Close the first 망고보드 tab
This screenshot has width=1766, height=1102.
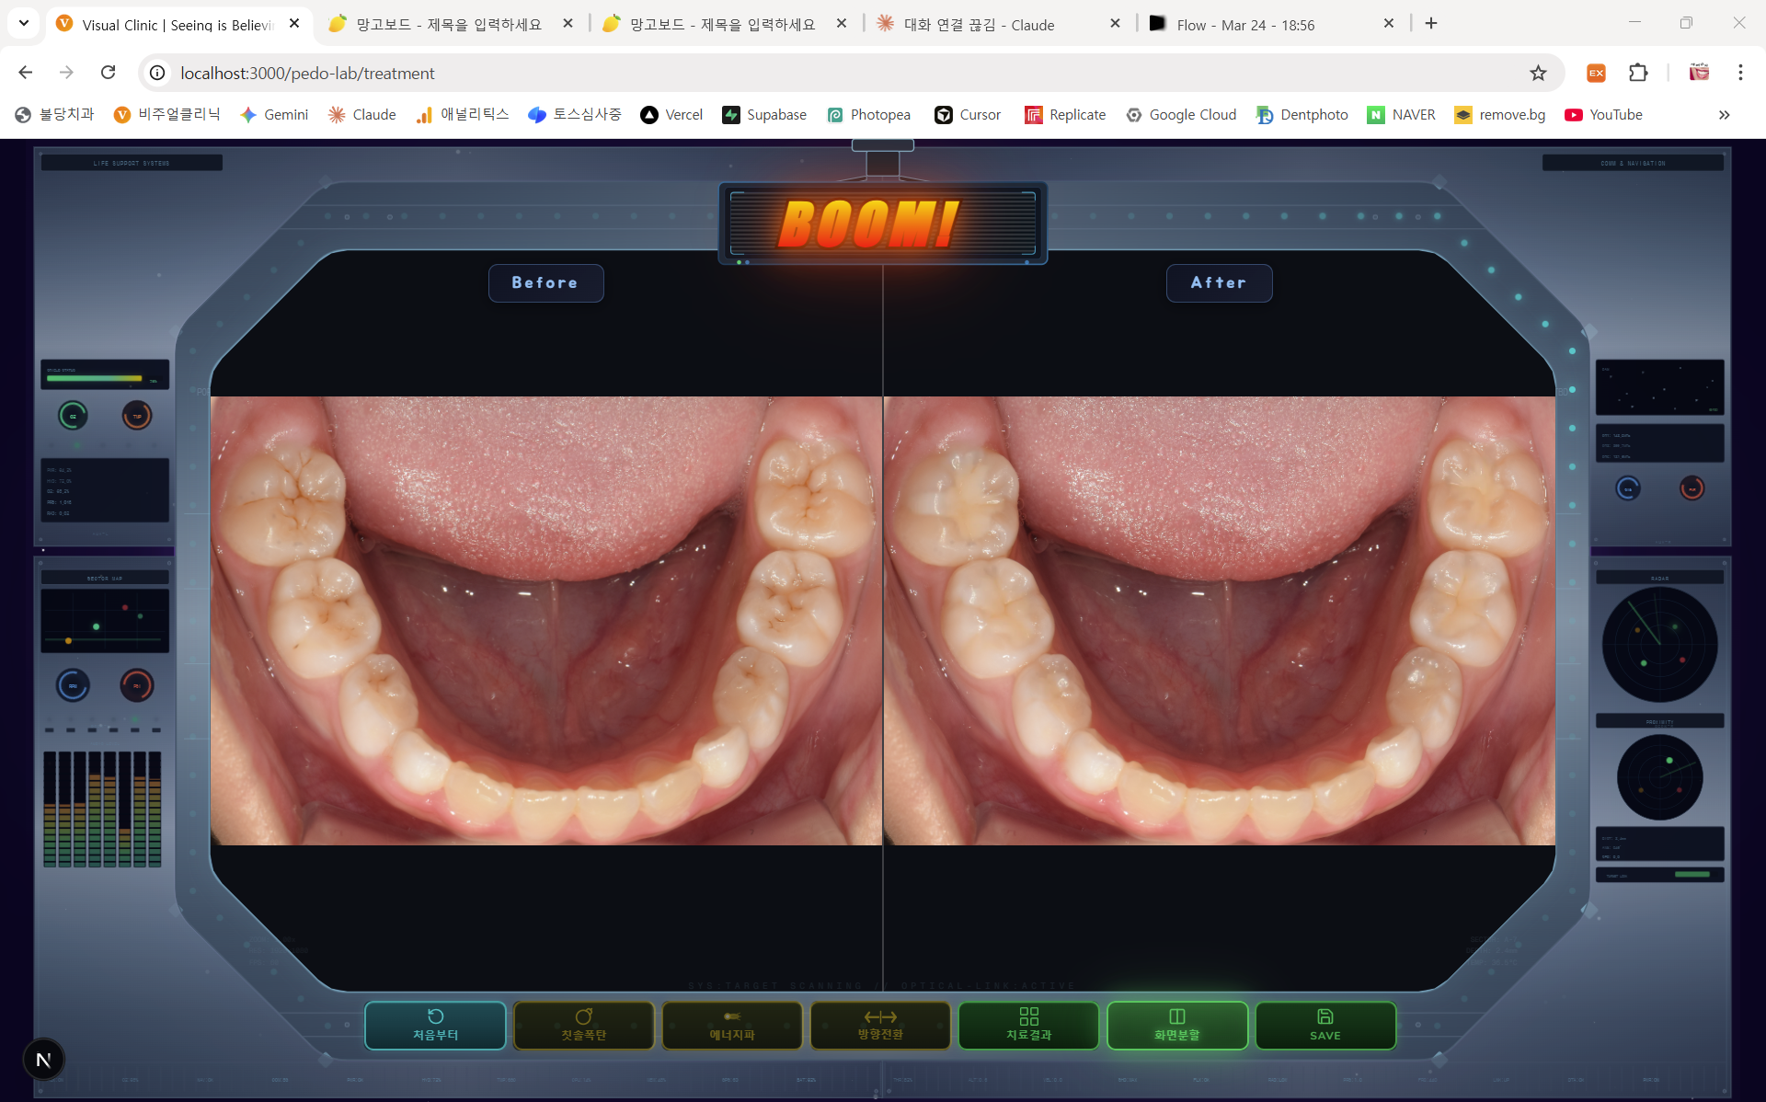pos(568,24)
